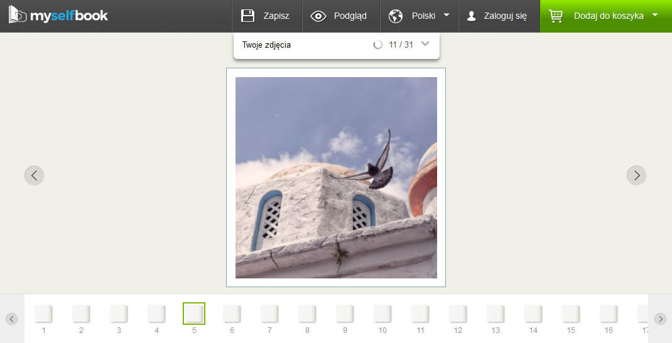672x343 pixels.
Task: Click the Zapisz floppy disk icon
Action: click(248, 16)
